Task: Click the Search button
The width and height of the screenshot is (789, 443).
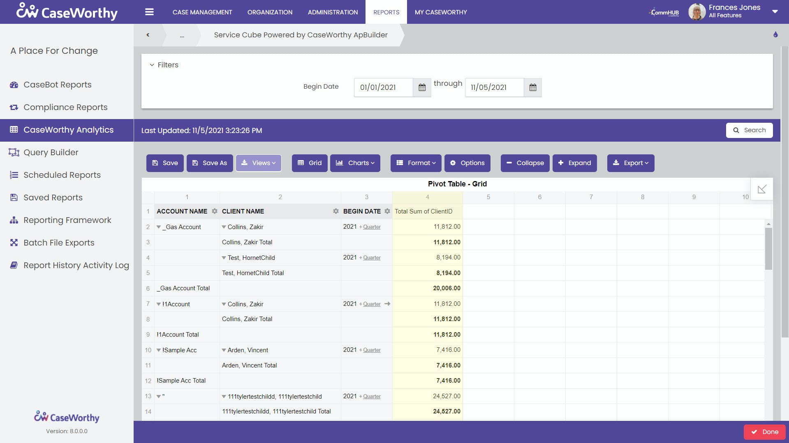Action: coord(749,130)
